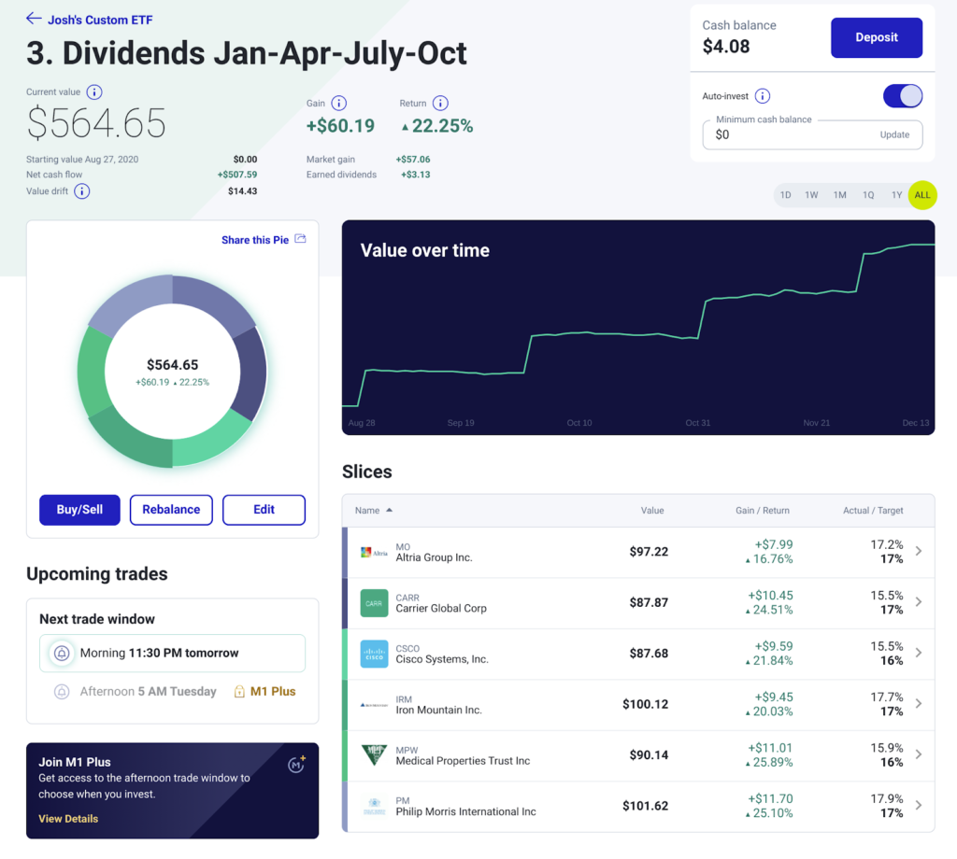Click the Rebalance button
The image size is (957, 859).
click(x=171, y=510)
